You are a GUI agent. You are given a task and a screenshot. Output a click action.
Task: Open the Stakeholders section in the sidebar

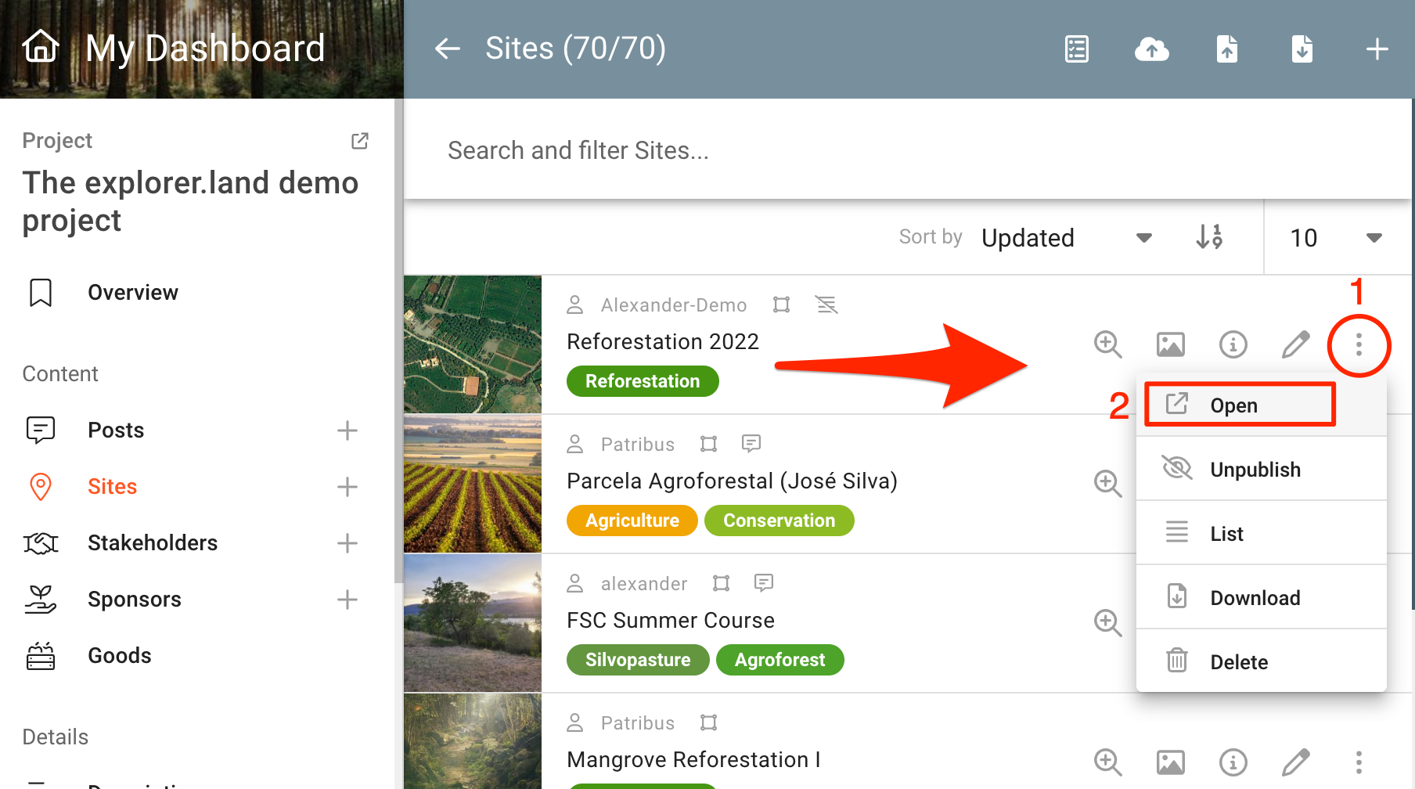point(153,543)
